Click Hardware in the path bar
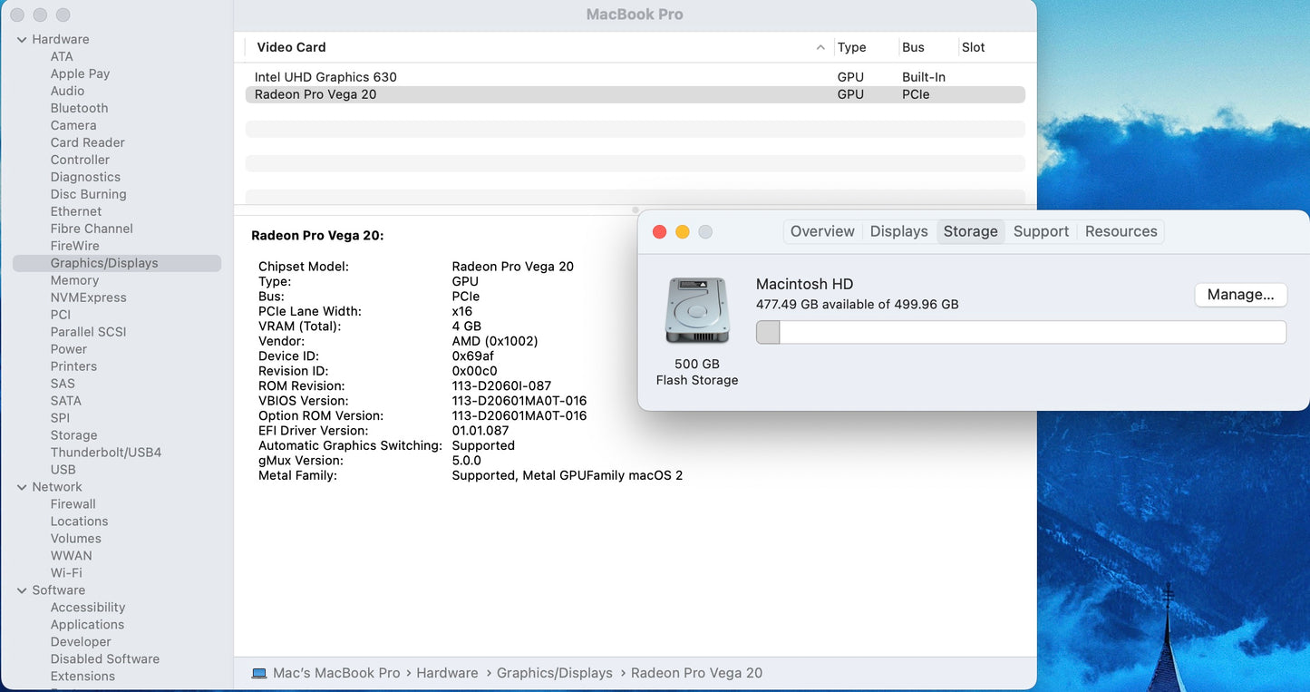This screenshot has width=1310, height=692. tap(447, 673)
